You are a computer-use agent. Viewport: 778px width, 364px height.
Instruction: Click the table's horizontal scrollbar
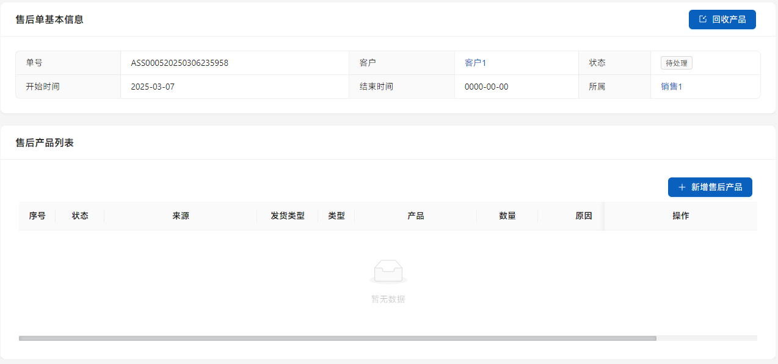[x=337, y=338]
